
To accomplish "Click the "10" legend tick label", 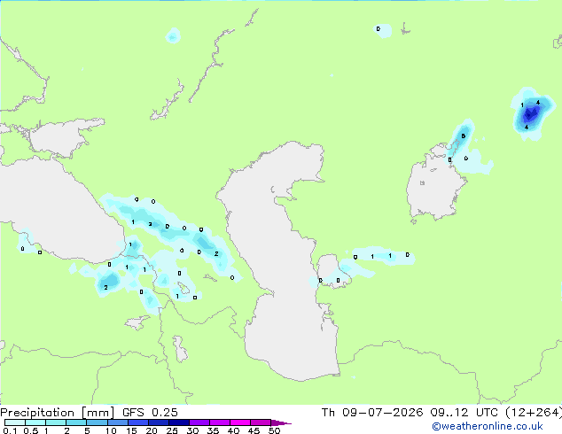I will (x=111, y=430).
